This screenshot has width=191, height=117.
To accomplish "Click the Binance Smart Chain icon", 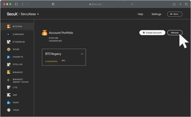I will [8, 80].
